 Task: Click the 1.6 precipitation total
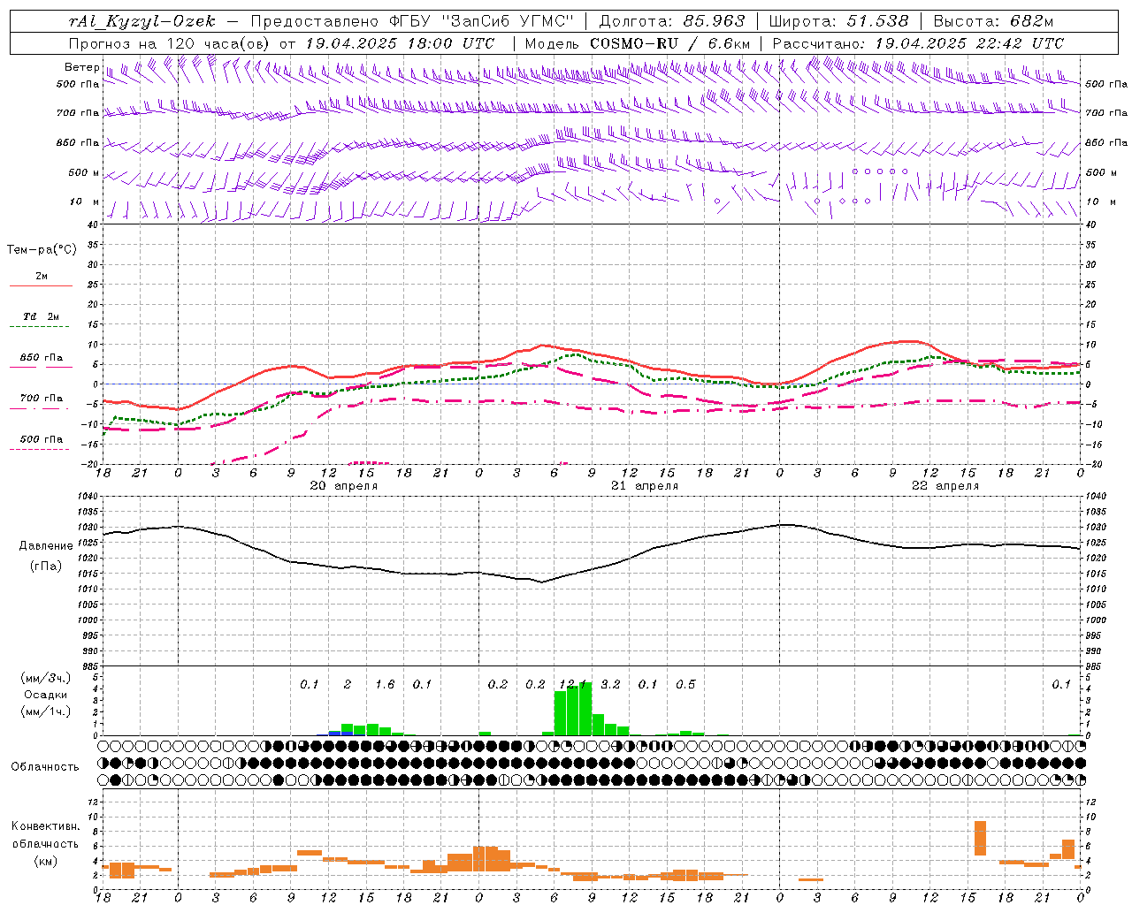tap(385, 684)
